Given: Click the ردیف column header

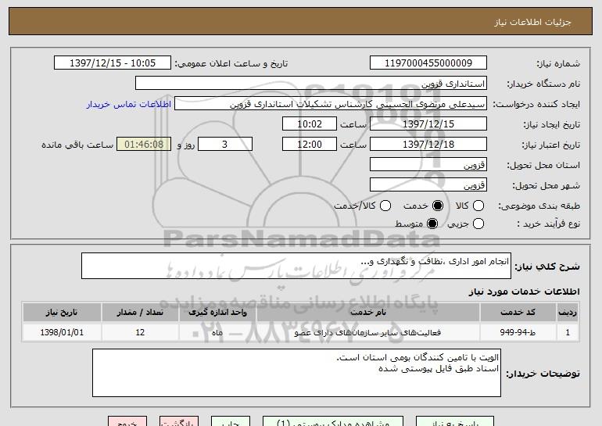Looking at the screenshot, I should 568,313.
